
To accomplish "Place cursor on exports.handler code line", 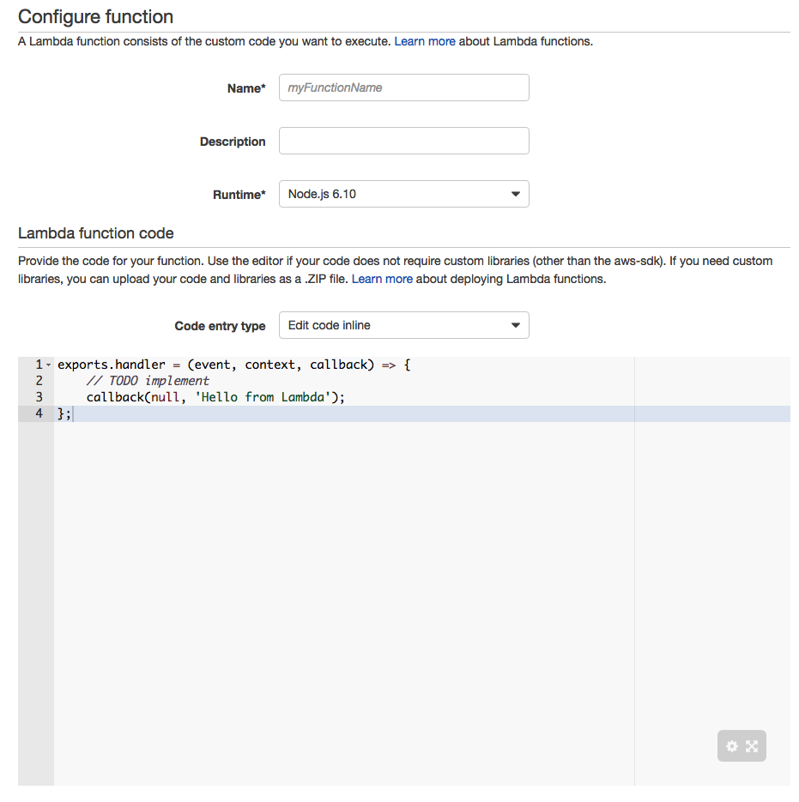I will coord(234,365).
